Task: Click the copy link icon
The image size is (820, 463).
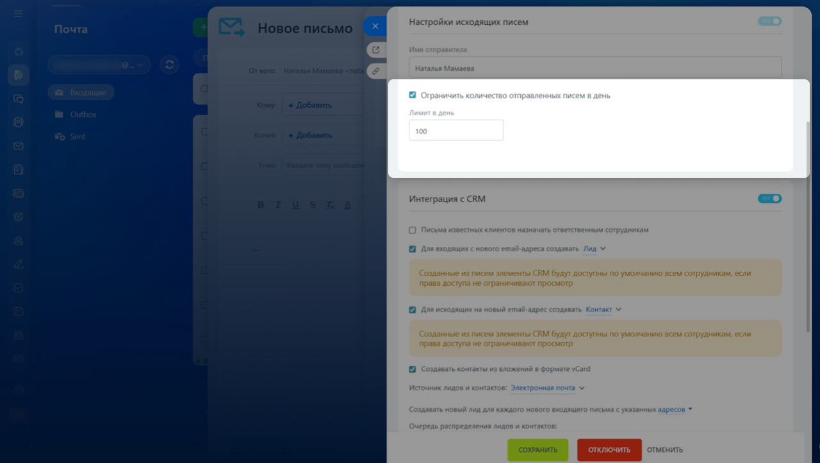Action: (x=376, y=71)
